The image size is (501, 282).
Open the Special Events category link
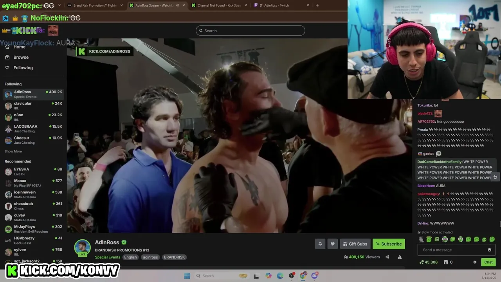(x=107, y=257)
